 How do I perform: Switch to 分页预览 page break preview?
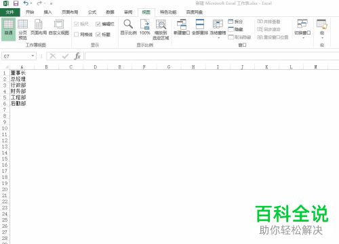[22, 30]
